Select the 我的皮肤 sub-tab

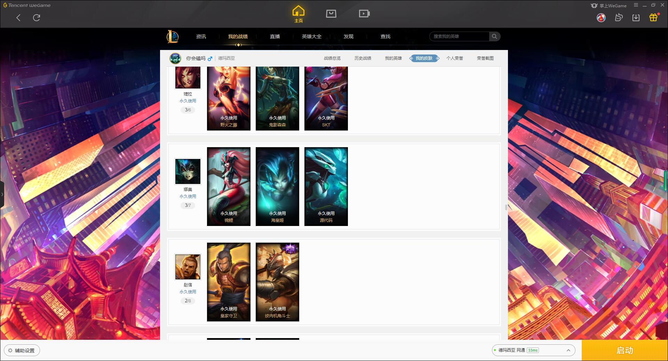pos(424,58)
